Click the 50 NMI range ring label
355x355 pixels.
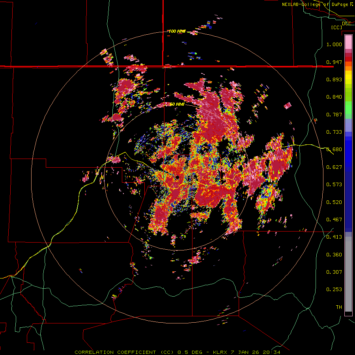[177, 104]
